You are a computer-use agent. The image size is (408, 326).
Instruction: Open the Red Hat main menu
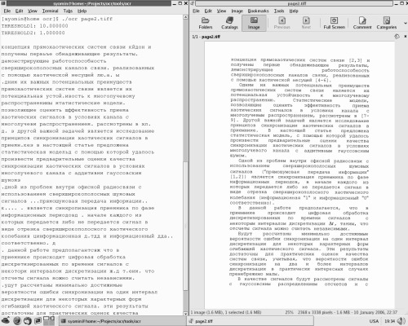6,321
